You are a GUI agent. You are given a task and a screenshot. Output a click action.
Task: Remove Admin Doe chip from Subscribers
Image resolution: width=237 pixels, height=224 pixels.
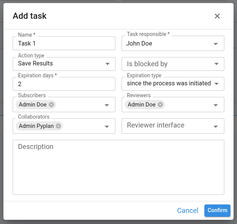51,105
